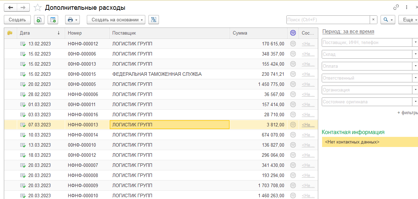Open the Период: за все время link
This screenshot has height=199, width=418.
tap(348, 31)
